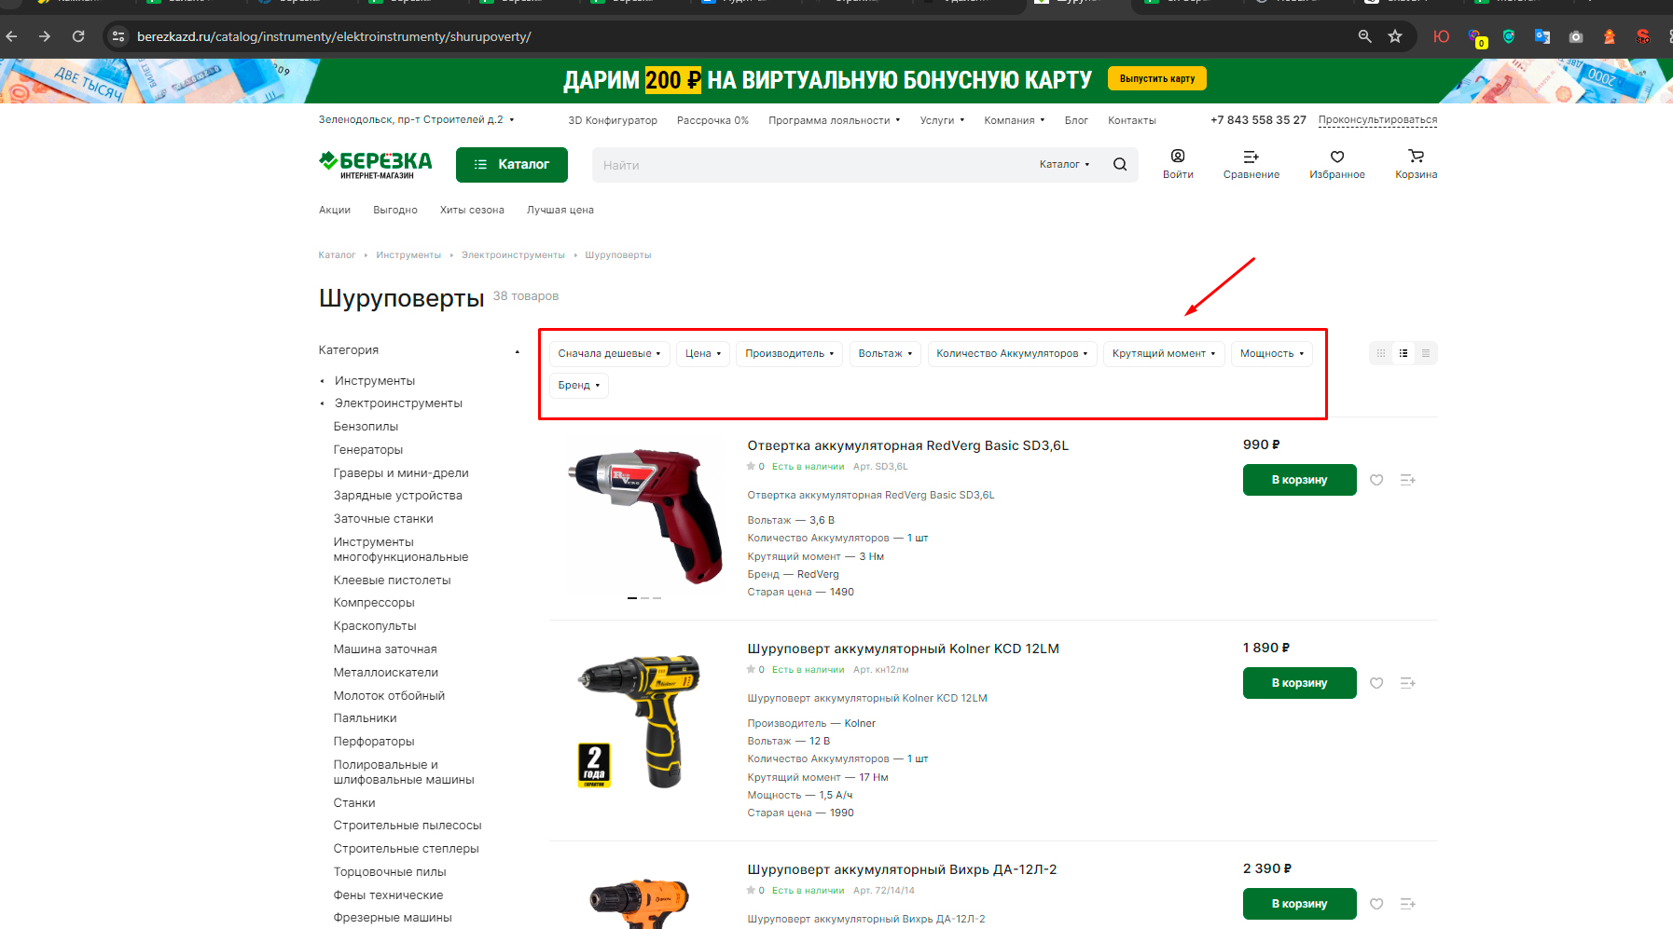Open the Войти account icon
Viewport: 1673px width, 929px height.
(1178, 157)
